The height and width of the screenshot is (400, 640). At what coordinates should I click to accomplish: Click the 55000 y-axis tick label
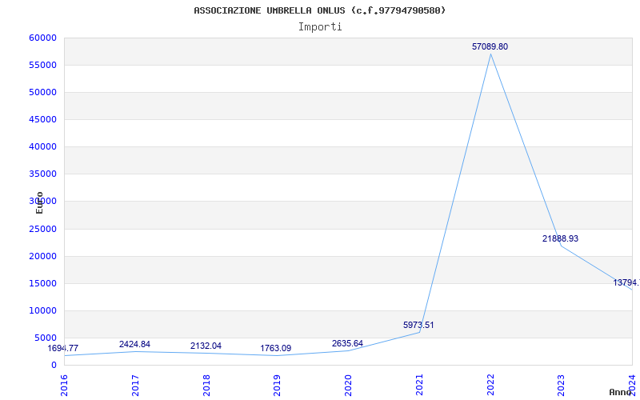[43, 66]
